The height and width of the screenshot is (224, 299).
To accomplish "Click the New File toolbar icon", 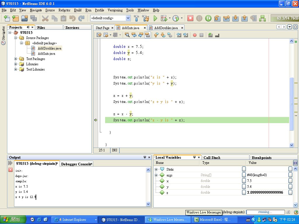I will (7, 18).
